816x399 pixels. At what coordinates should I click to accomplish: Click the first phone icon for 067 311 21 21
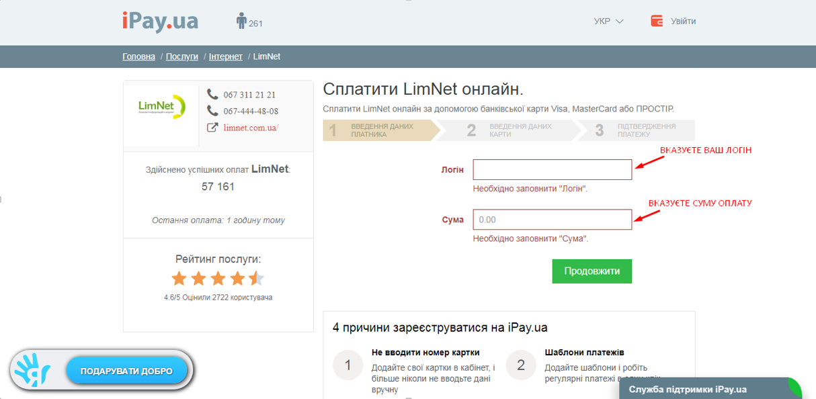[212, 94]
